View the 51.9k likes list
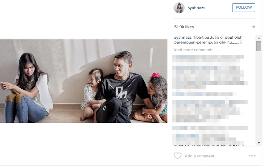Viewport: 263px width, 166px height. pyautogui.click(x=184, y=27)
